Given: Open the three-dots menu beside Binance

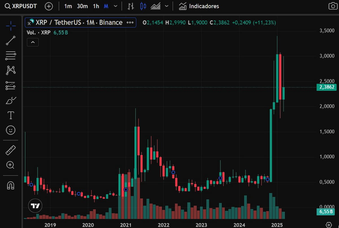Looking at the screenshot, I should (x=130, y=23).
